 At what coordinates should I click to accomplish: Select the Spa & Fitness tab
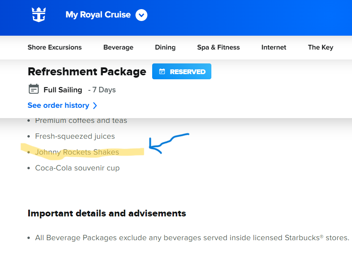[x=219, y=48]
